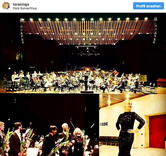Select the photo of woman in sequin dress

(133, 125)
